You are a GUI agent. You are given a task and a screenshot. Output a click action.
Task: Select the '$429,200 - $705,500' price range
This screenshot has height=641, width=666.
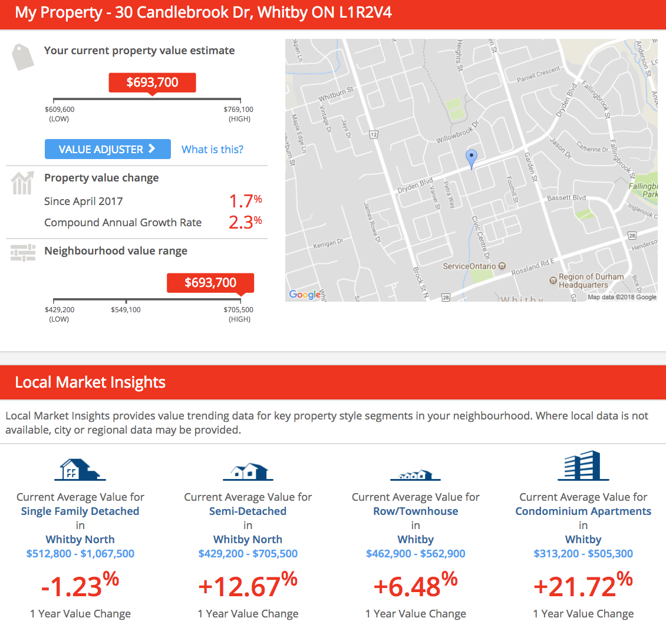point(248,554)
